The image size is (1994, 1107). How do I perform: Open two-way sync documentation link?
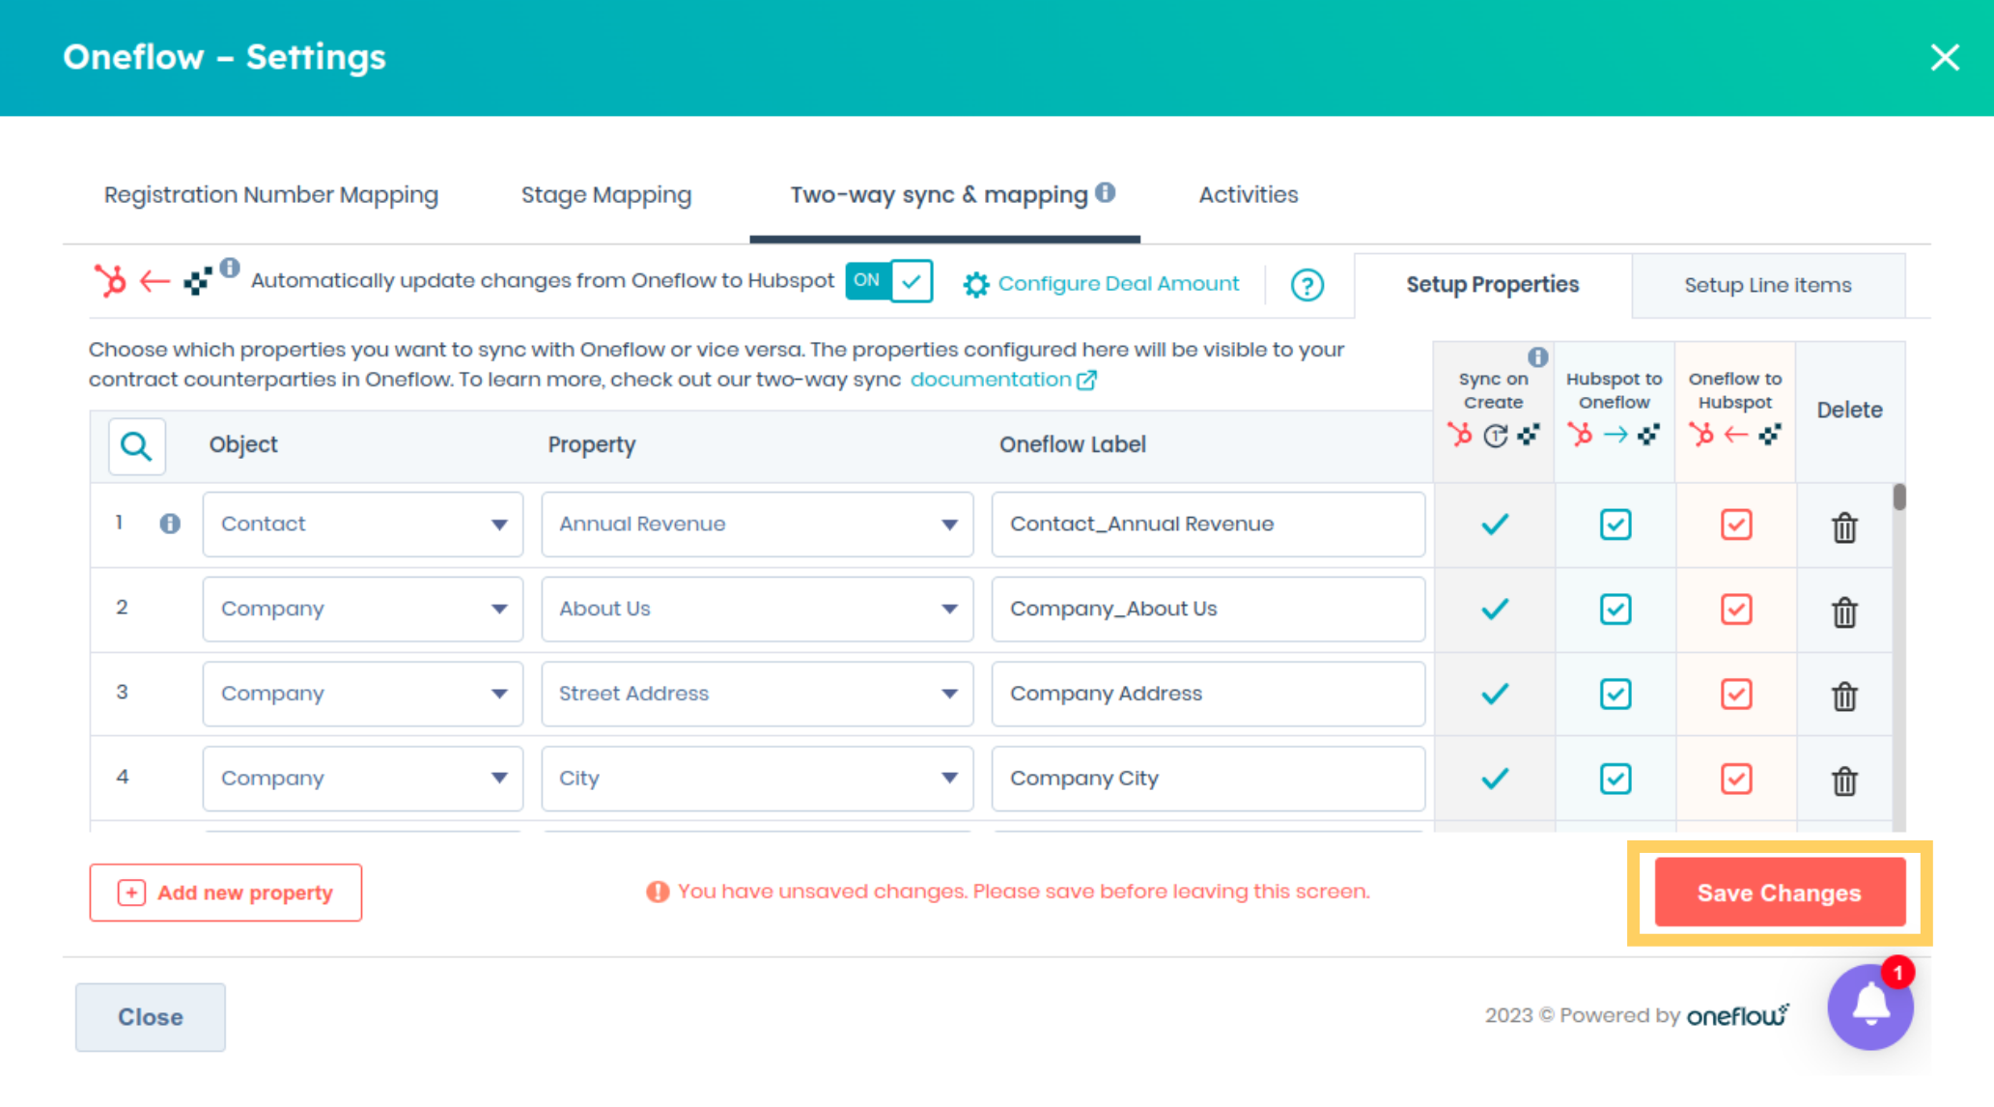tap(991, 380)
